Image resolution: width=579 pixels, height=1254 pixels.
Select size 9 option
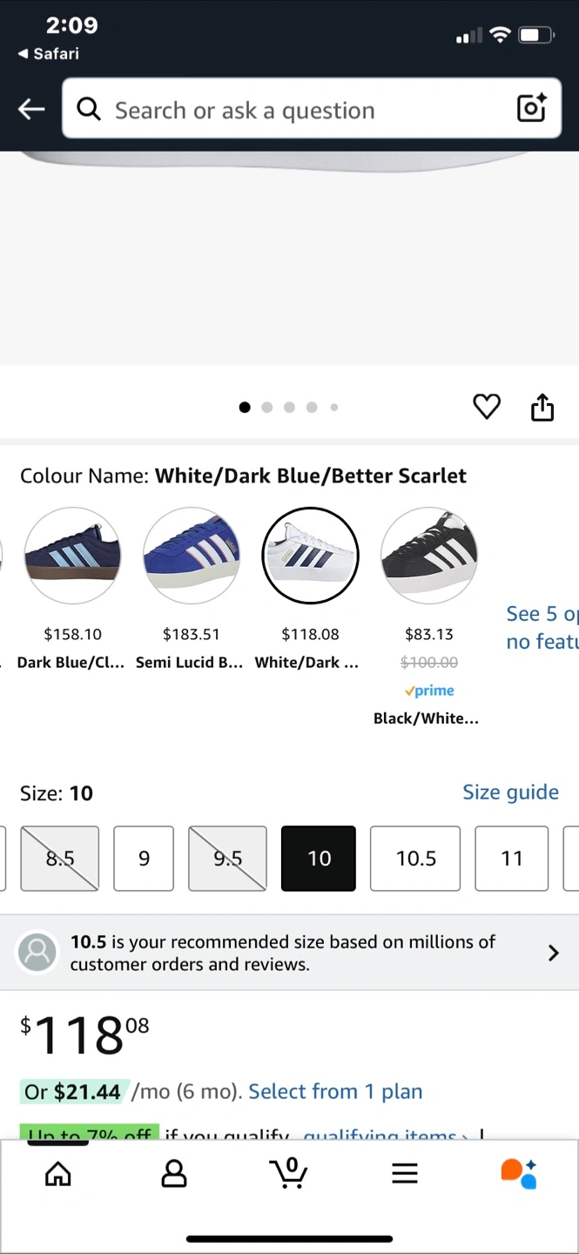[144, 859]
